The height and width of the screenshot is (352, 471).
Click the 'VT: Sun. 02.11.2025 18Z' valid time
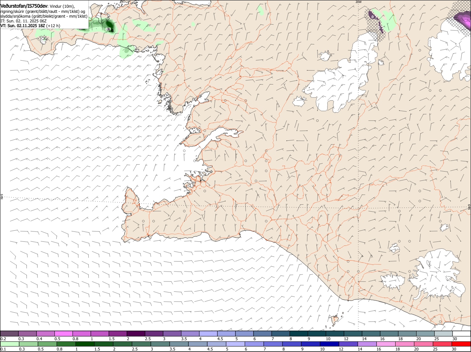(22, 26)
